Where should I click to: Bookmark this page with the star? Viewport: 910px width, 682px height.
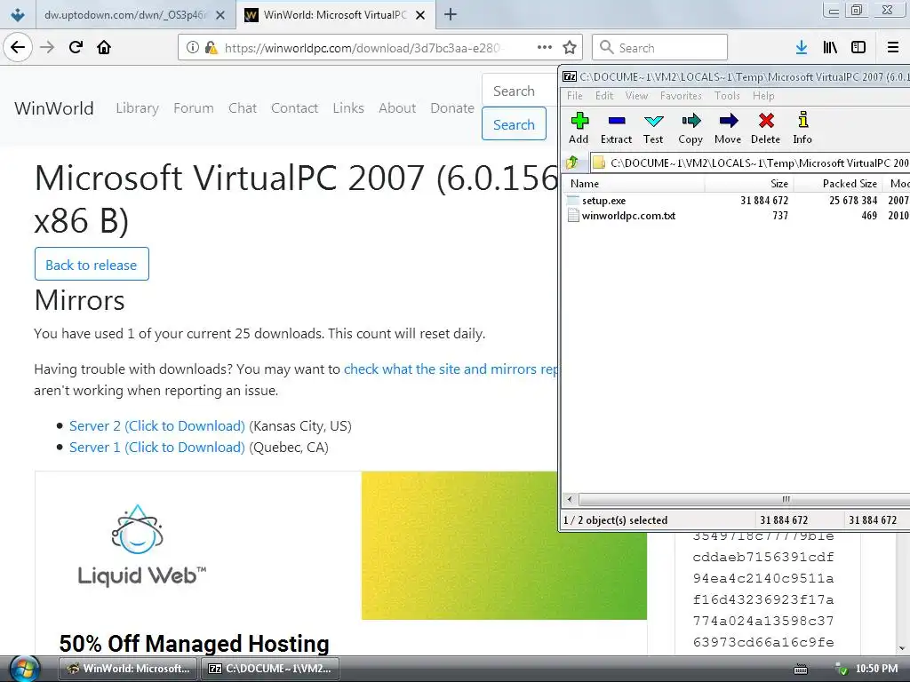pos(570,48)
